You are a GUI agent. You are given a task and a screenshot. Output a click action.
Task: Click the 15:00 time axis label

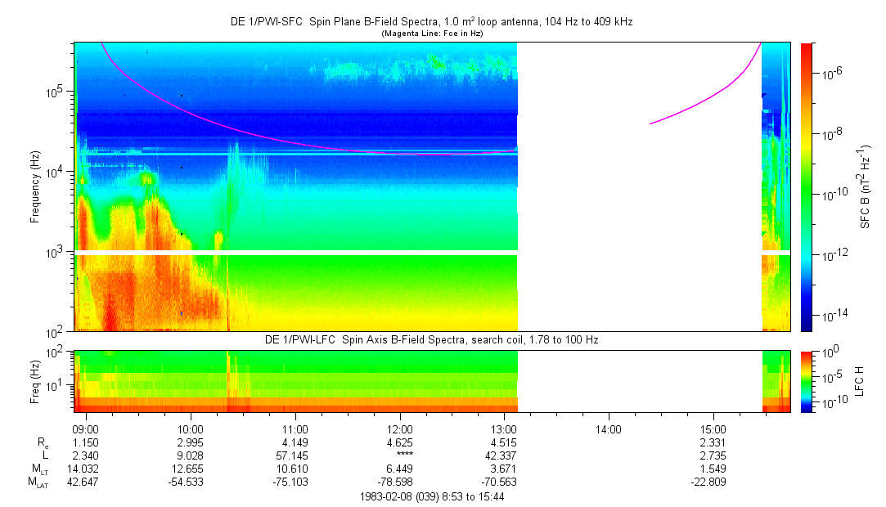[713, 428]
